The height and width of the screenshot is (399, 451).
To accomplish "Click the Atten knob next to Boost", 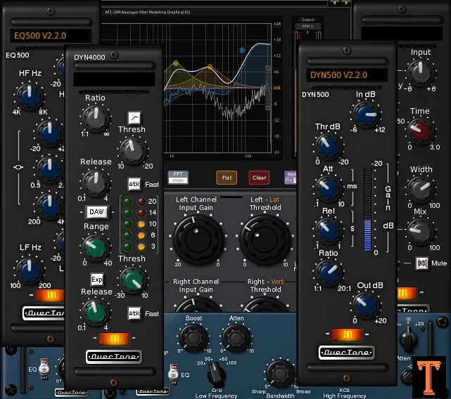I will pos(236,338).
